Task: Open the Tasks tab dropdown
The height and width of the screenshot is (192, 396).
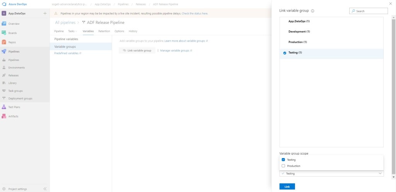Action: [72, 31]
